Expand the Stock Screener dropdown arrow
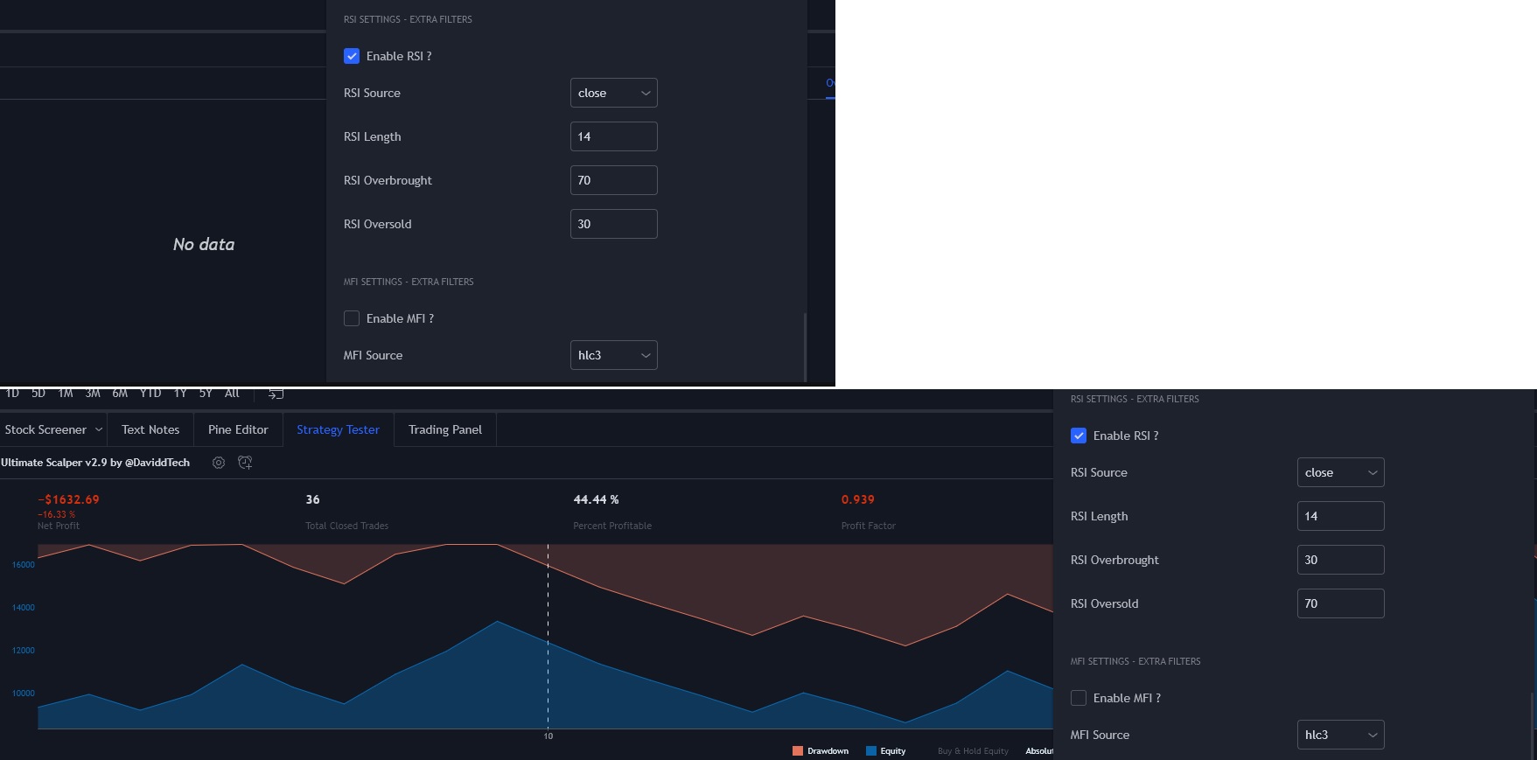 pyautogui.click(x=99, y=429)
